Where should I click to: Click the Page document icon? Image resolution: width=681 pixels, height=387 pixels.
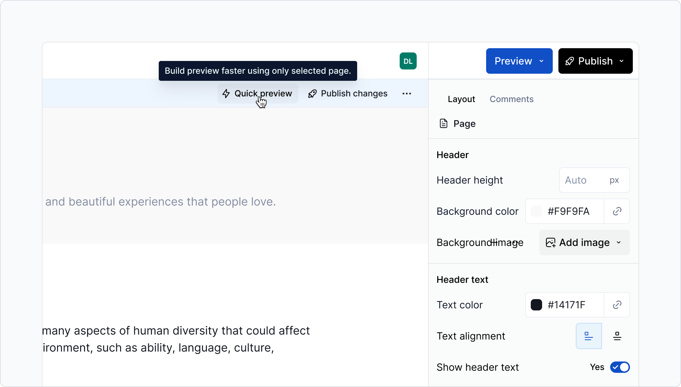pos(443,123)
